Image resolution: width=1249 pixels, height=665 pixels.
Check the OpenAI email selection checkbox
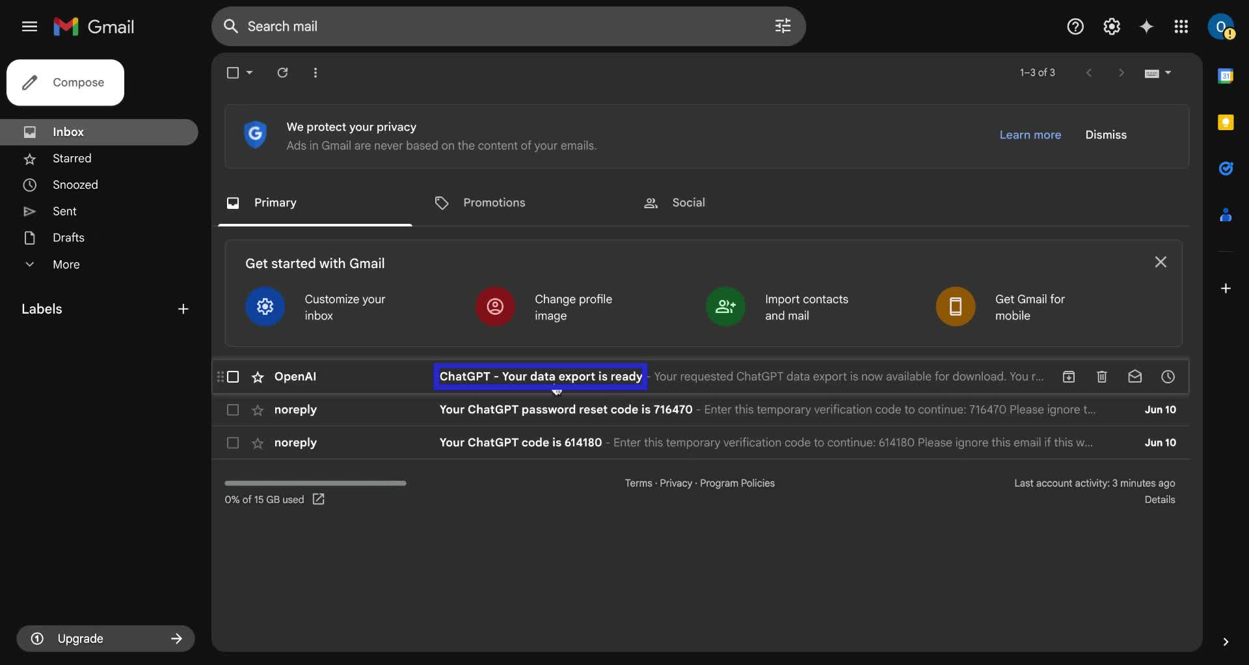pyautogui.click(x=232, y=377)
